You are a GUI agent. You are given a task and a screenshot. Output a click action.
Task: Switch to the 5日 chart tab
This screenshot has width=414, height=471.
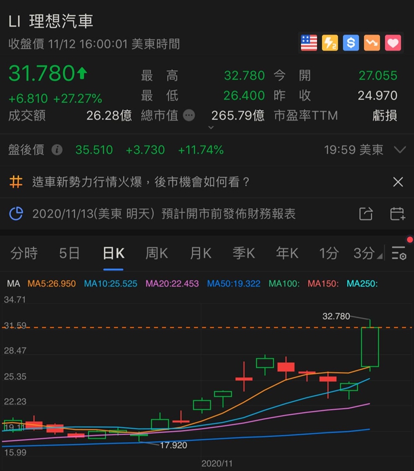[69, 253]
